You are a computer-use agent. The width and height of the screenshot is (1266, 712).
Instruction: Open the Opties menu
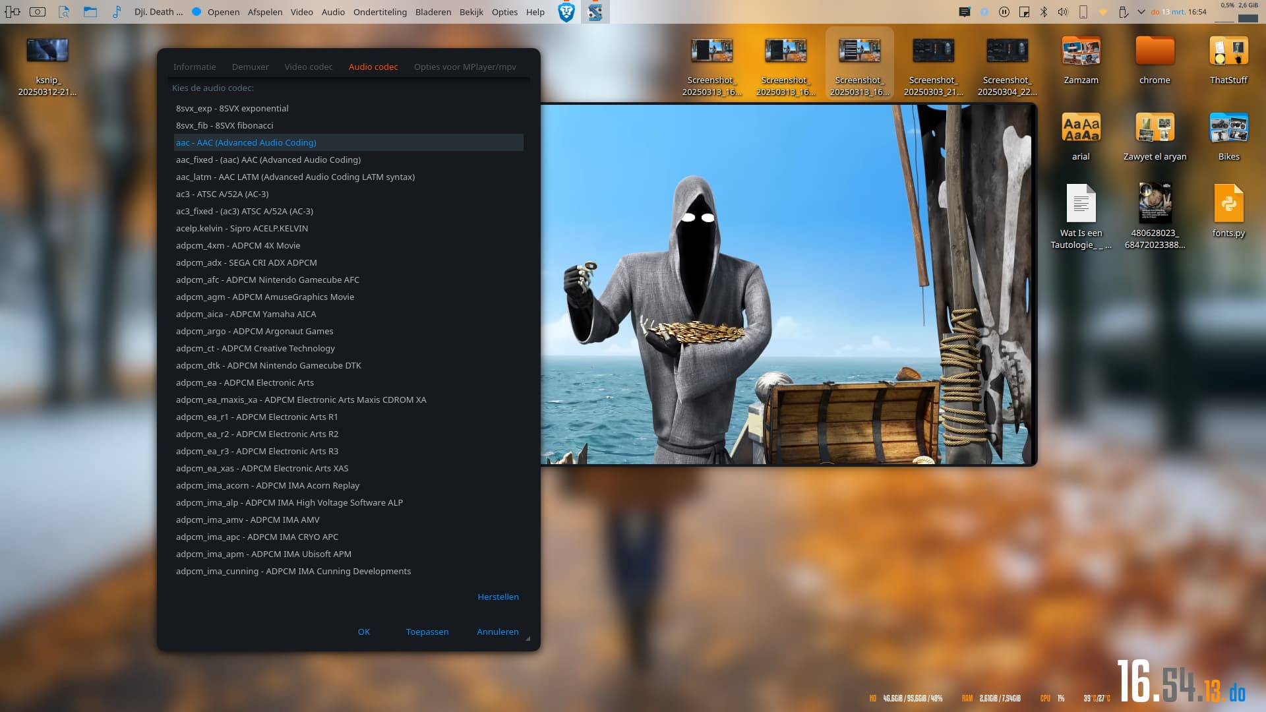coord(504,12)
